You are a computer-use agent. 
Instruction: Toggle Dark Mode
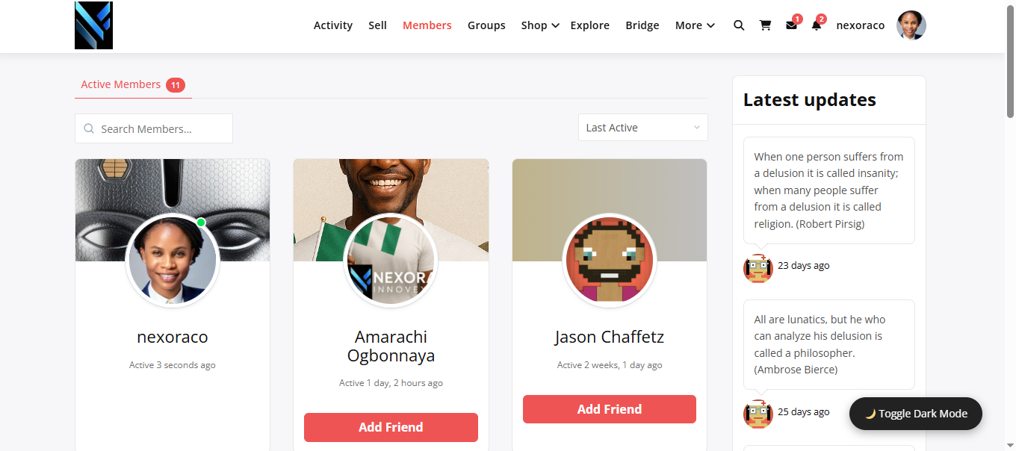coord(916,414)
